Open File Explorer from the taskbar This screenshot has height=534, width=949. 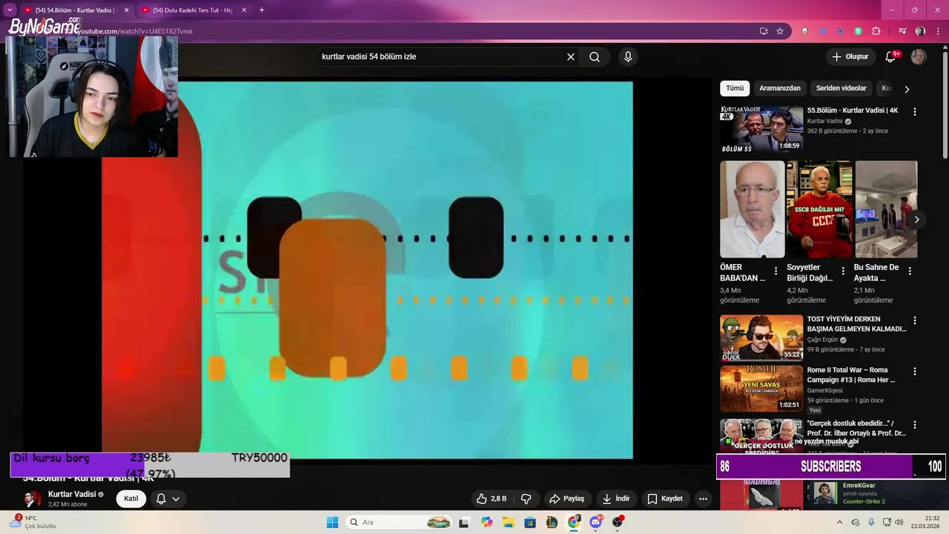pos(509,522)
